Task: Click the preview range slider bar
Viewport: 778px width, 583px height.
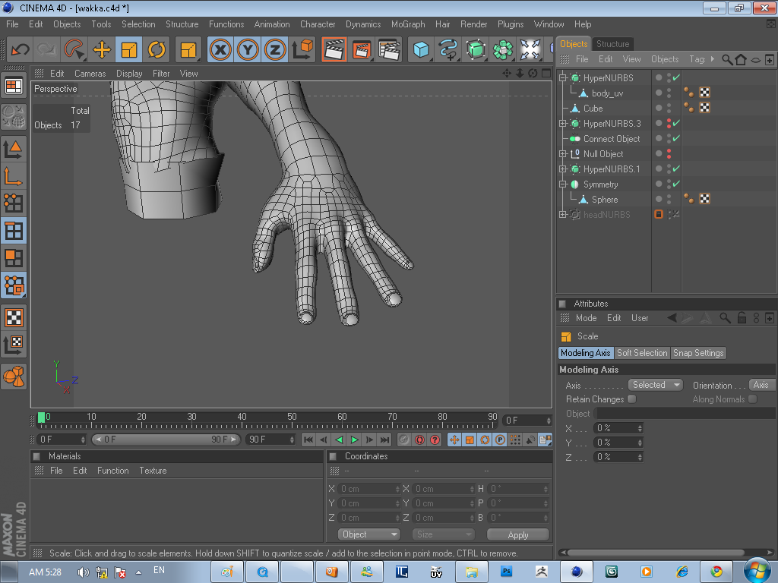Action: [x=166, y=440]
